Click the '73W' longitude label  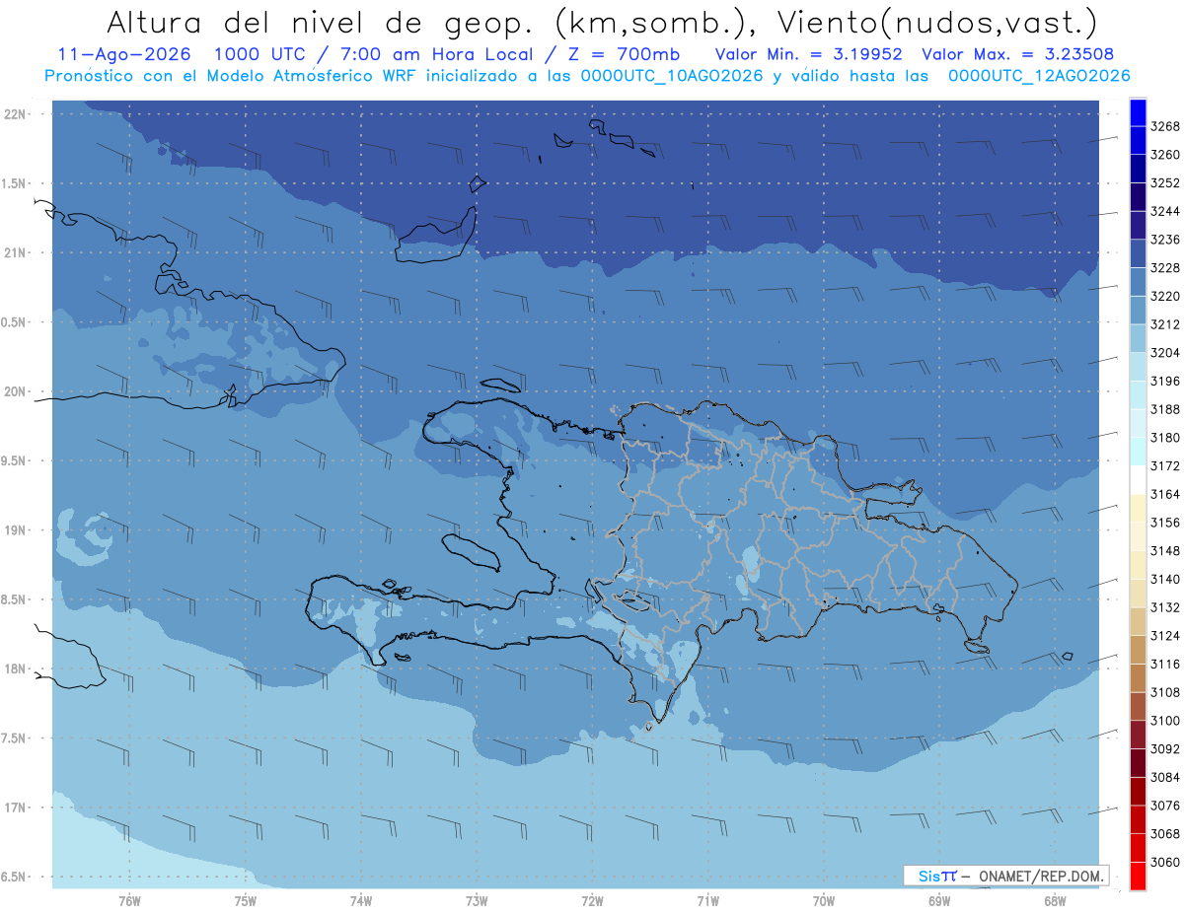(477, 901)
